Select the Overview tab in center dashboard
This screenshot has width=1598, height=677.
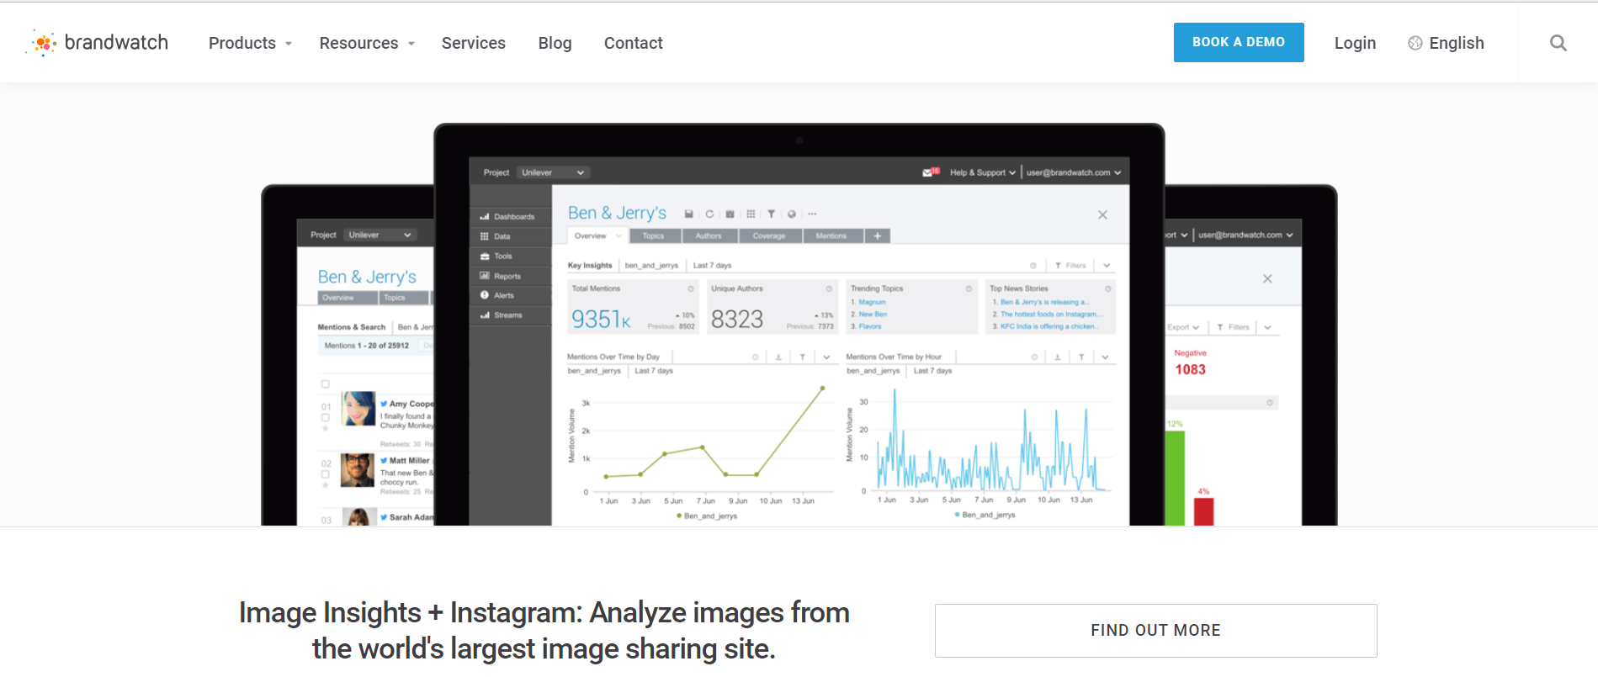pyautogui.click(x=597, y=236)
